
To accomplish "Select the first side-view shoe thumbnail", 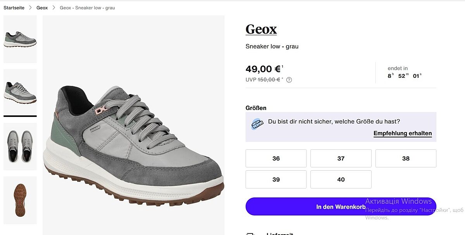I will point(20,39).
